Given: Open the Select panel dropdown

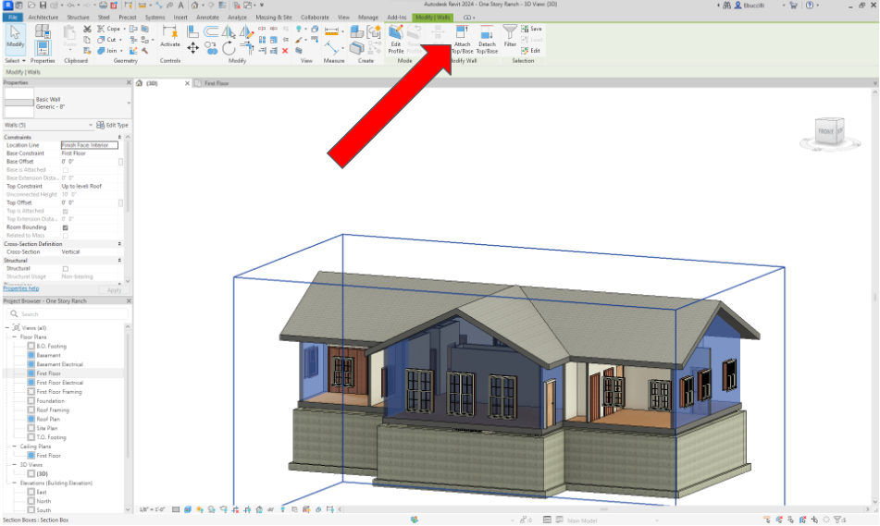Looking at the screenshot, I should coord(15,61).
